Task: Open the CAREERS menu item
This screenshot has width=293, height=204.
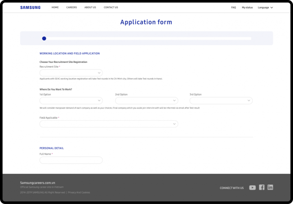Action: point(72,7)
